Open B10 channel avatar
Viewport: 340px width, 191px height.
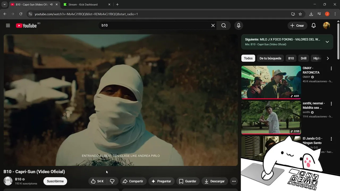8,181
